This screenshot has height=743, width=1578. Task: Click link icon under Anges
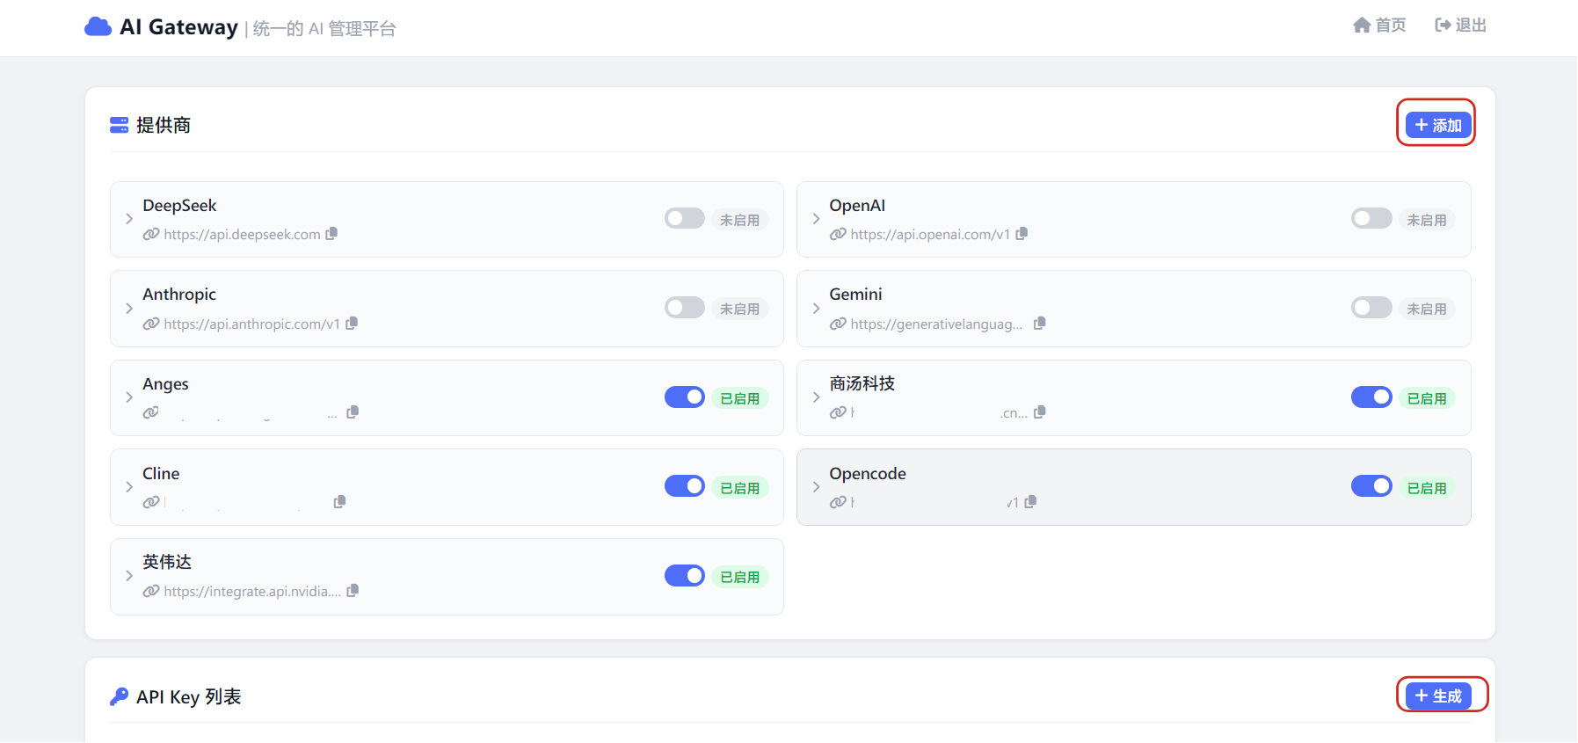[151, 413]
